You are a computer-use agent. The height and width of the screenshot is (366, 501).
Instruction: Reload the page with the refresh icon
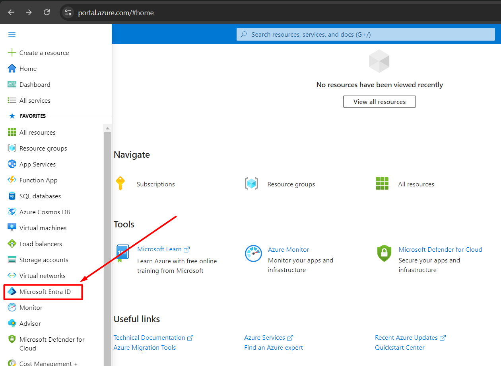47,12
